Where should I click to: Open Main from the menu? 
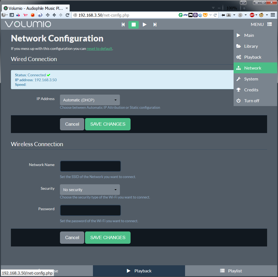click(255, 35)
